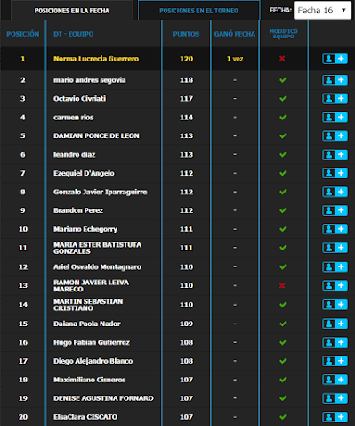The width and height of the screenshot is (355, 426).
Task: Click green checkmark for Octavio Civriati
Action: tap(283, 98)
